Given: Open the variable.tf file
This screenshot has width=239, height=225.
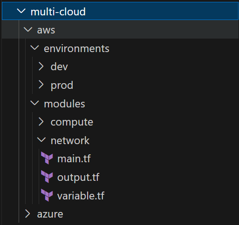Looking at the screenshot, I should click(81, 196).
